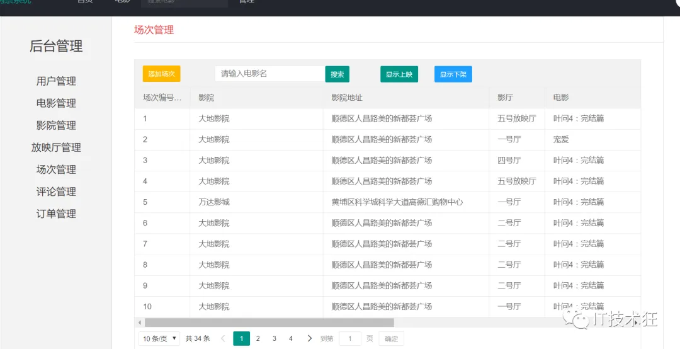The image size is (680, 349).
Task: Open 评论管理 in the sidebar
Action: click(x=56, y=192)
